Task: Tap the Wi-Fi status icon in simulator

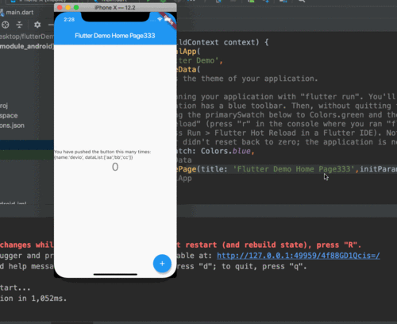Action: [160, 19]
